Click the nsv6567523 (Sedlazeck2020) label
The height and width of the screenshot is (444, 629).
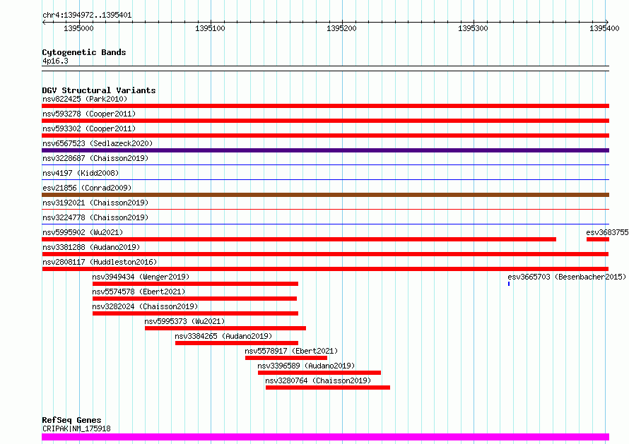[x=98, y=143]
